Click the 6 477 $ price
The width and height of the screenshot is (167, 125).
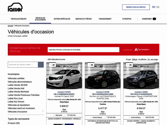click(103, 108)
